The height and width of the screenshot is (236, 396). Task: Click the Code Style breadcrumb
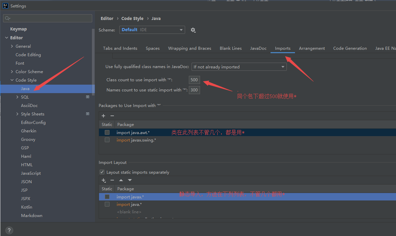click(x=132, y=18)
